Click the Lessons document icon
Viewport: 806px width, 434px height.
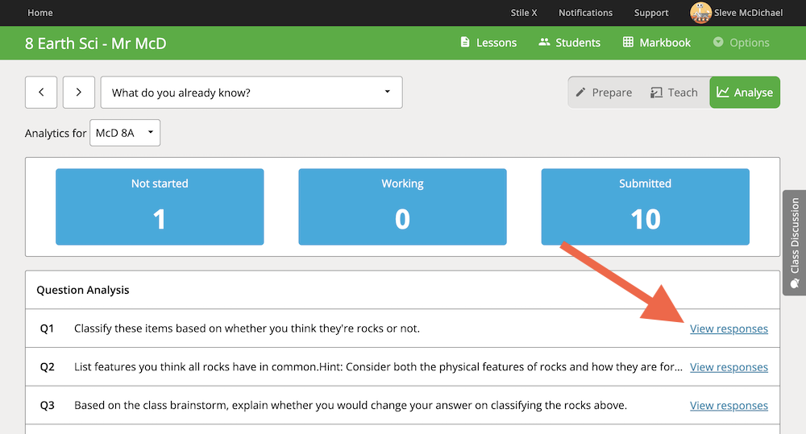(465, 42)
